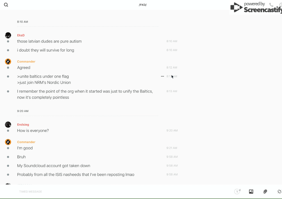Attach a file with the paperclip icon

pyautogui.click(x=265, y=192)
